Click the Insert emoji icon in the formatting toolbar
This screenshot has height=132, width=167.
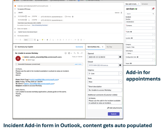(x=81, y=40)
